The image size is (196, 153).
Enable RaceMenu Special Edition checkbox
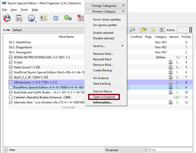tap(11, 87)
